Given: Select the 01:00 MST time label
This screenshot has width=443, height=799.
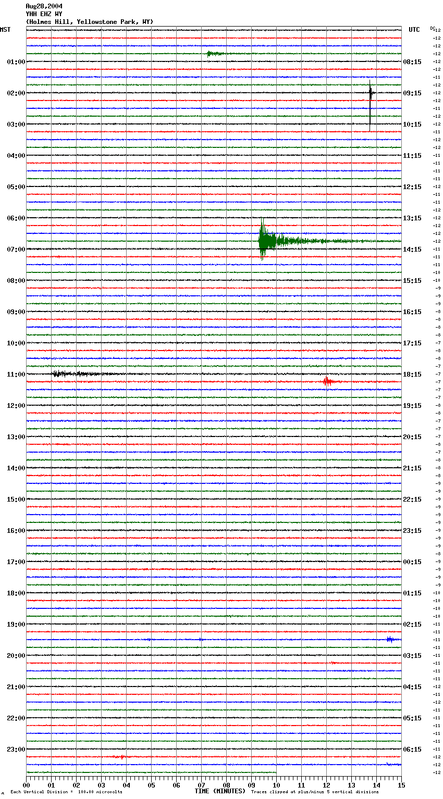Looking at the screenshot, I should click(16, 62).
